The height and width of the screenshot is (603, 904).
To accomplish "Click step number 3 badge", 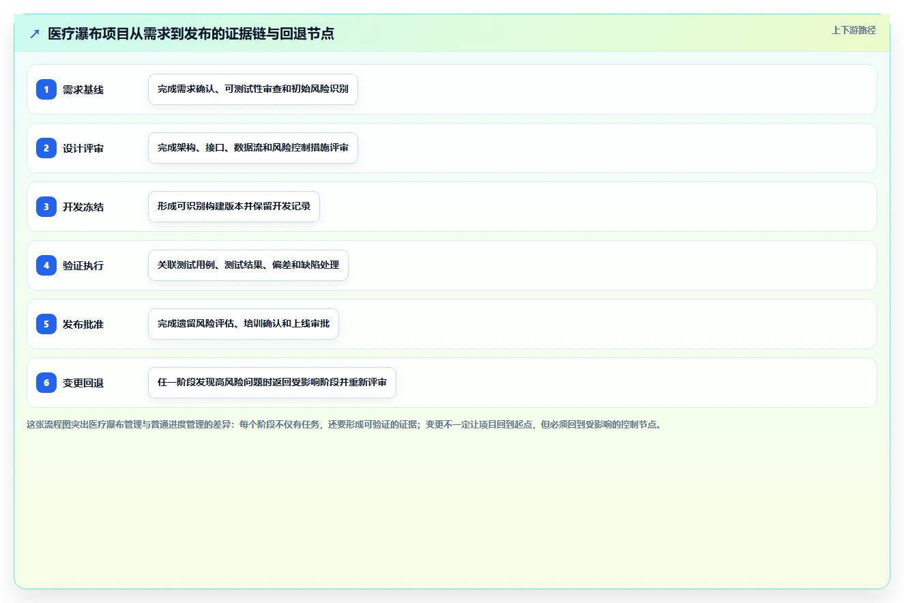I will pos(46,207).
